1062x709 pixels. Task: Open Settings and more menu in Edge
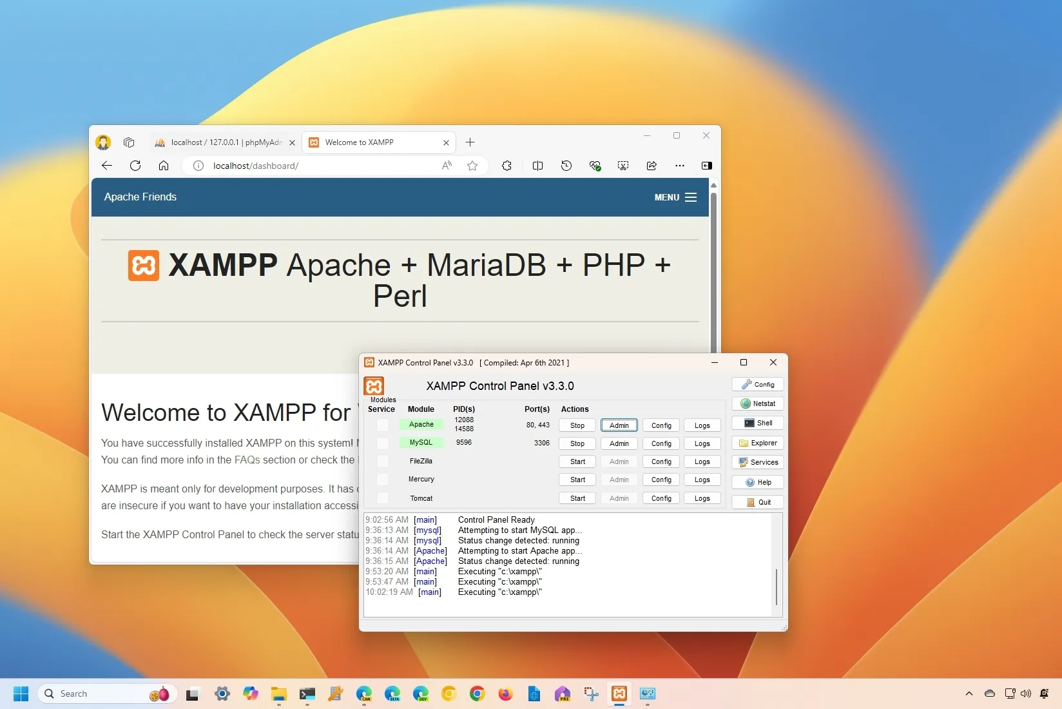coord(680,166)
